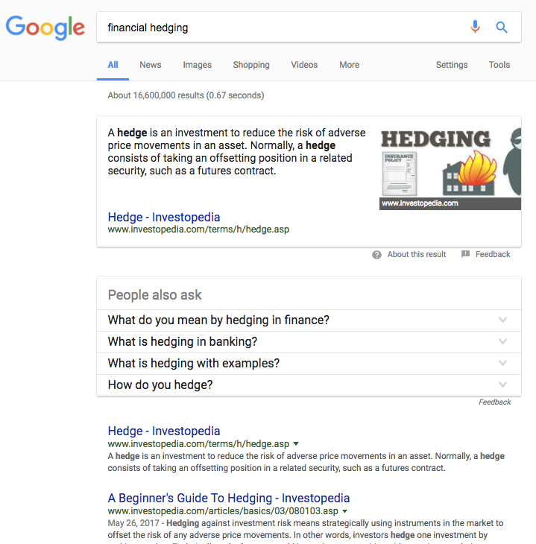Expand "What do you mean by hedging in finance?"
The width and height of the screenshot is (536, 544).
[x=309, y=320]
